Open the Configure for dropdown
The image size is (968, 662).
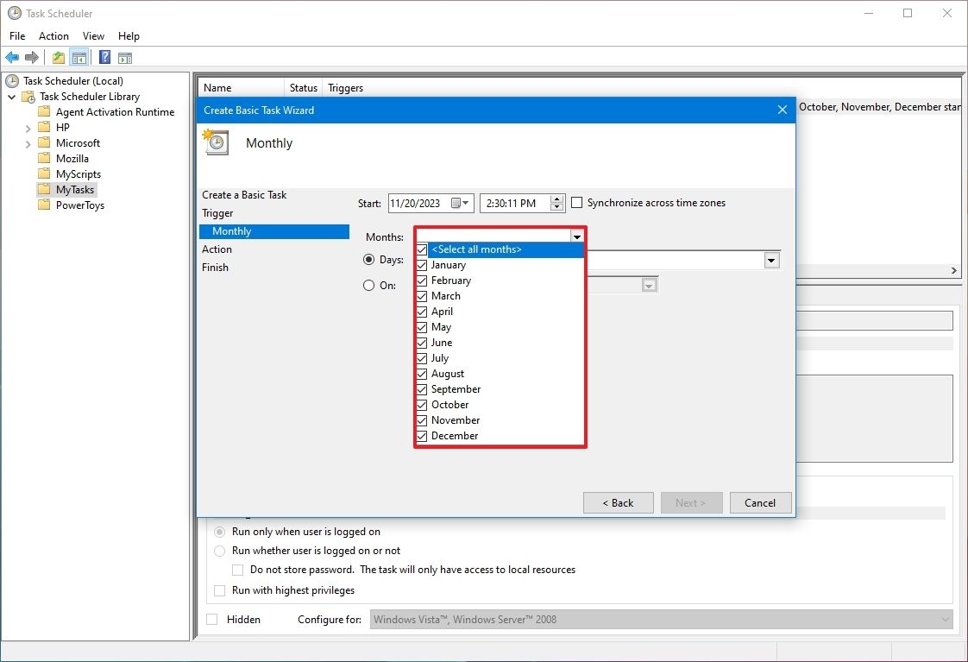click(x=943, y=619)
